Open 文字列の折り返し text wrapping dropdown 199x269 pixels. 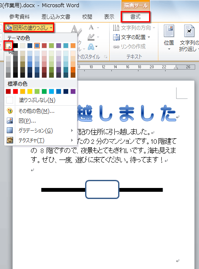(189, 38)
